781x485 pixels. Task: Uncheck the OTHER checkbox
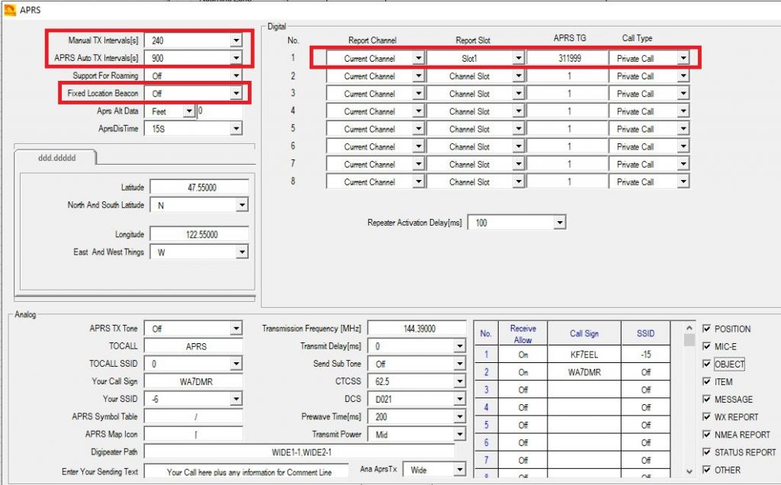point(706,470)
